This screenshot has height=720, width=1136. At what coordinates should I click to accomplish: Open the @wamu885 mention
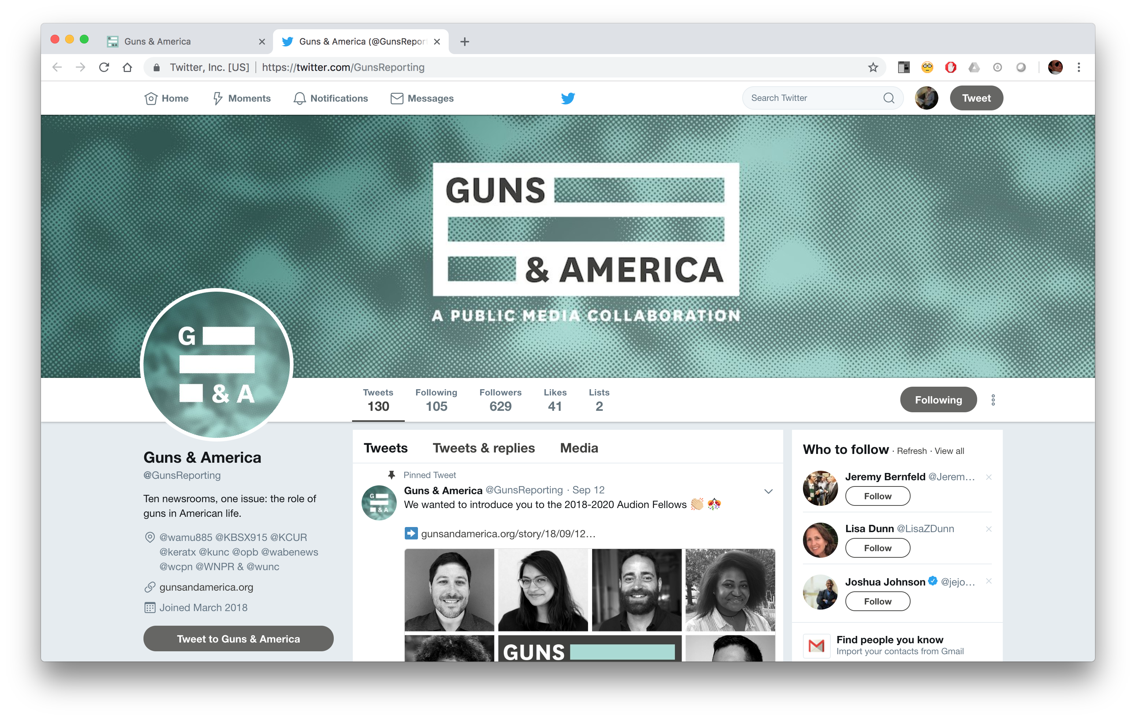[x=186, y=537]
